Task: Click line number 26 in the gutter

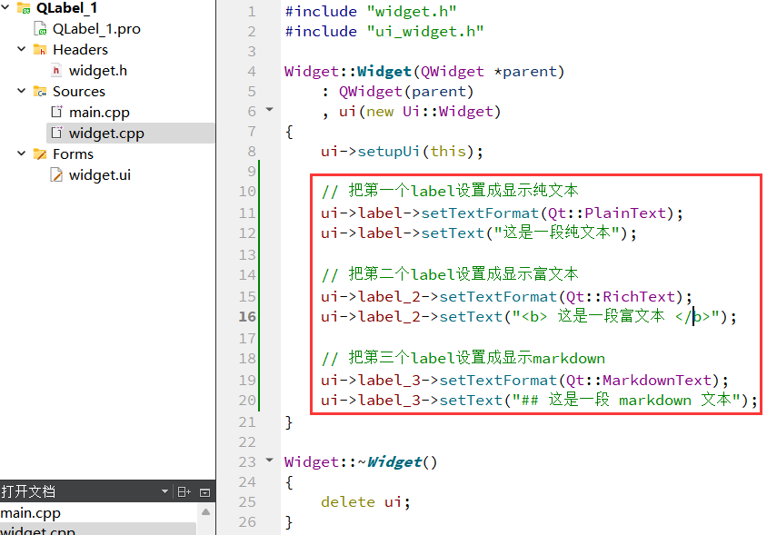Action: [247, 521]
